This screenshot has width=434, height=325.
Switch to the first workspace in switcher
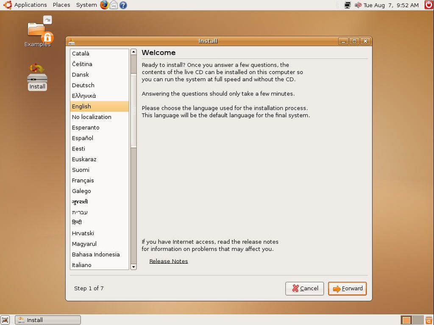point(406,320)
